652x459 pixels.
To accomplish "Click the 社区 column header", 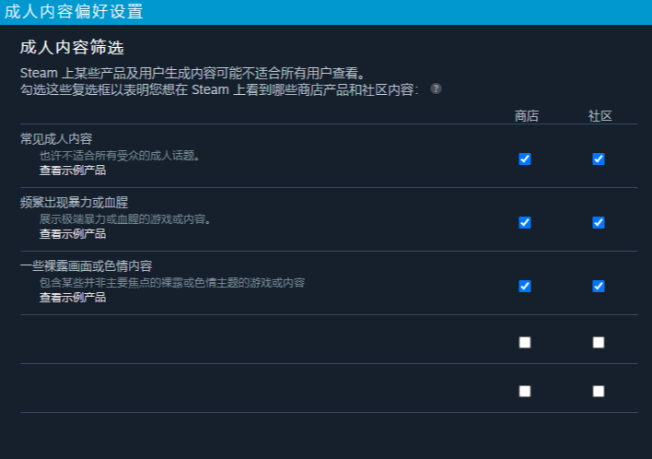I will pyautogui.click(x=600, y=116).
